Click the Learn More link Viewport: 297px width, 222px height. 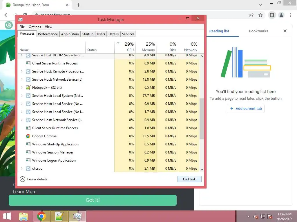click(25, 192)
